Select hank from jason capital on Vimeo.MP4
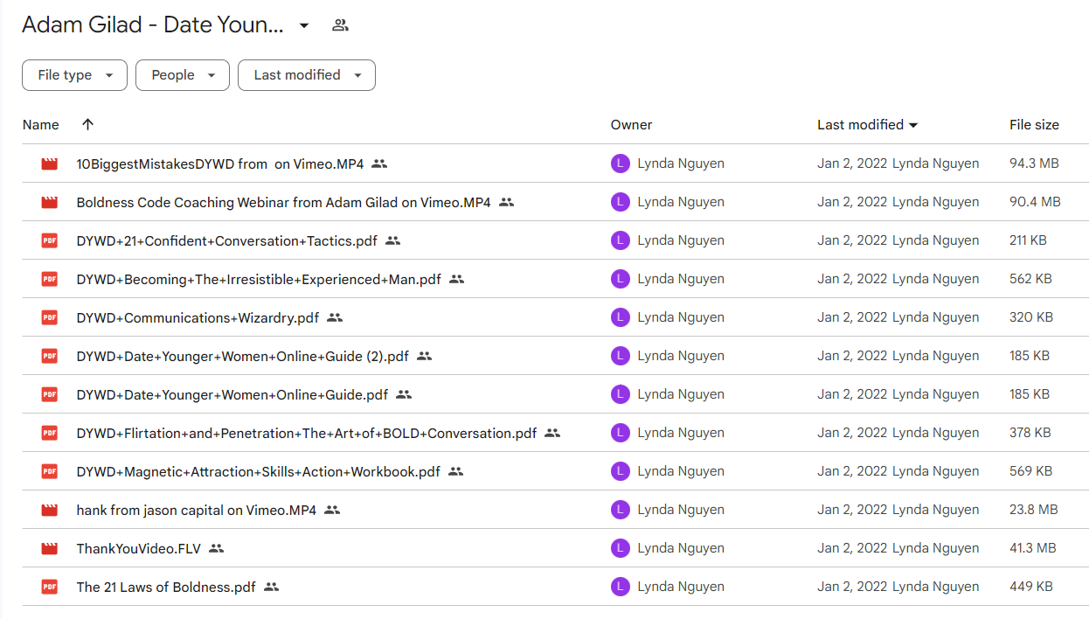 pyautogui.click(x=197, y=510)
